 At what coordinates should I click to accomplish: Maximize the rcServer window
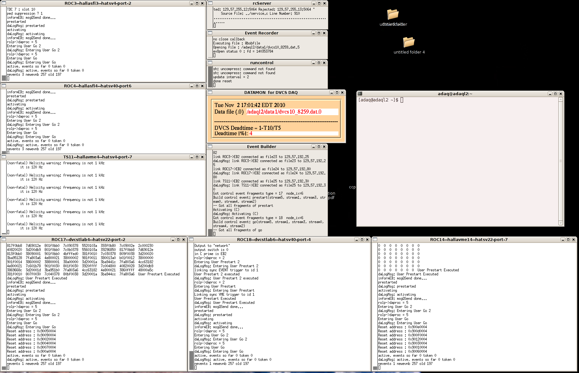coord(319,3)
